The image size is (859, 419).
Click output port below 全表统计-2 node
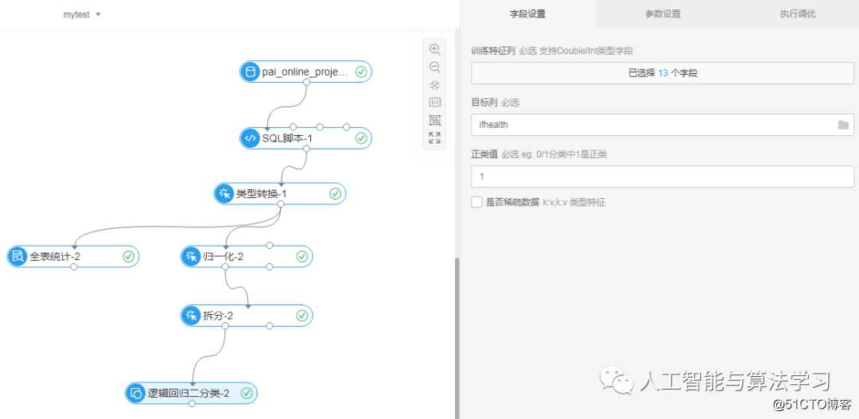pos(73,266)
